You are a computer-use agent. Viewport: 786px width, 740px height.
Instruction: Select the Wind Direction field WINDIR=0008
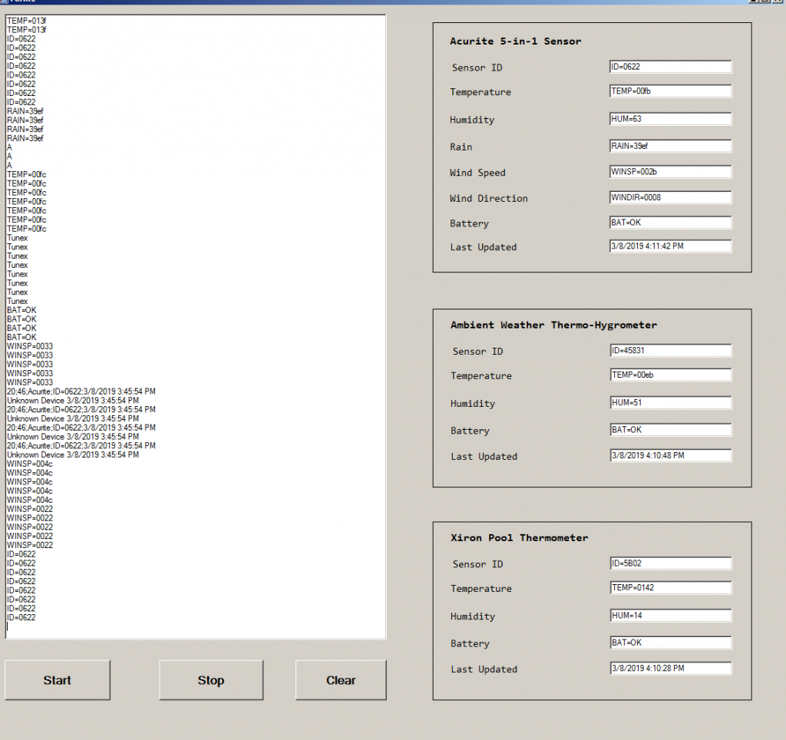tap(670, 197)
